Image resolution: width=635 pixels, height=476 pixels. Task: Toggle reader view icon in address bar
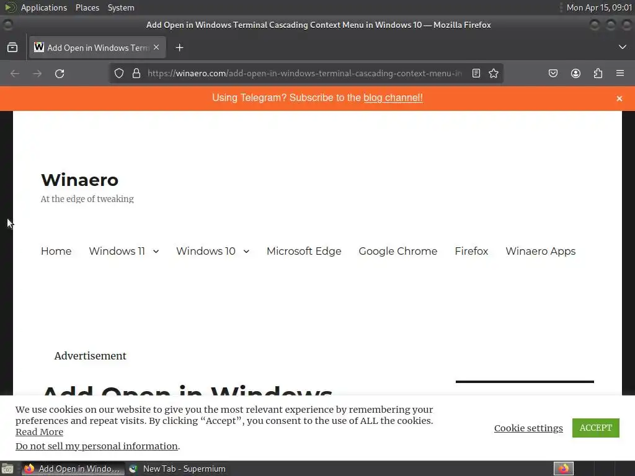point(476,73)
